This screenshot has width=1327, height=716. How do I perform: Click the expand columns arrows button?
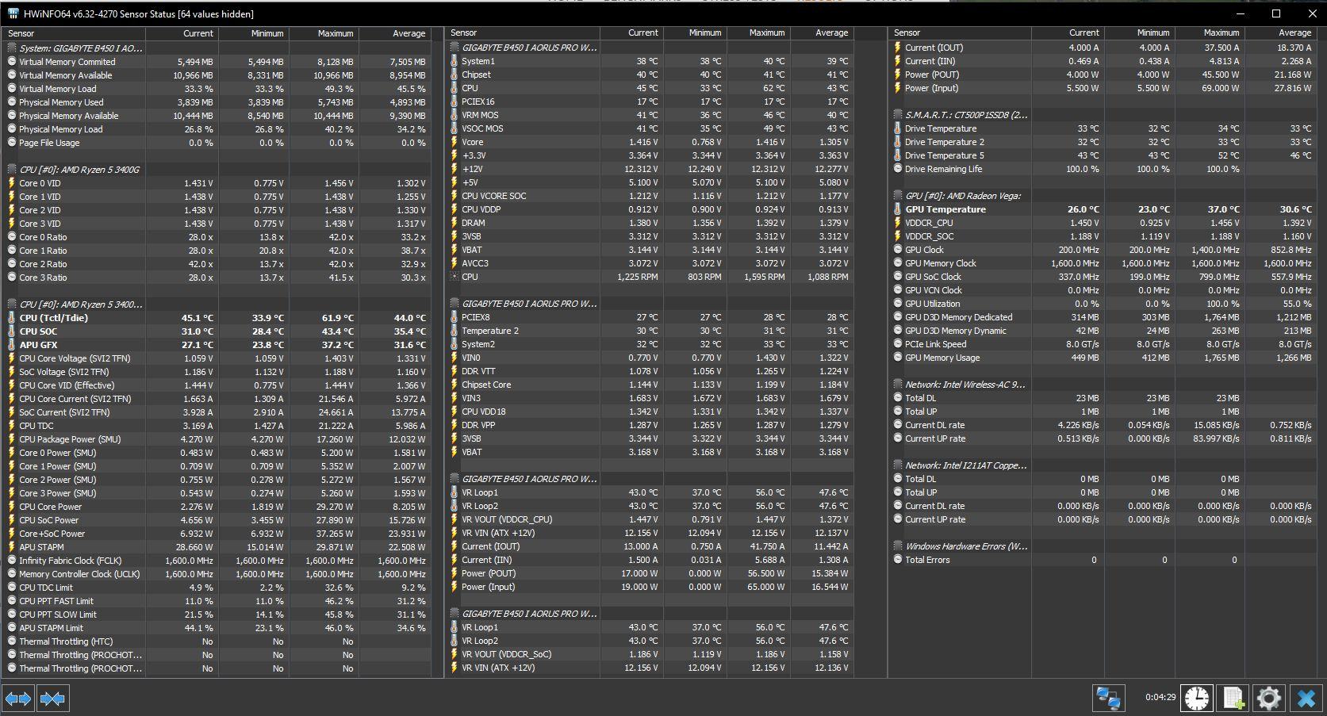tap(18, 699)
